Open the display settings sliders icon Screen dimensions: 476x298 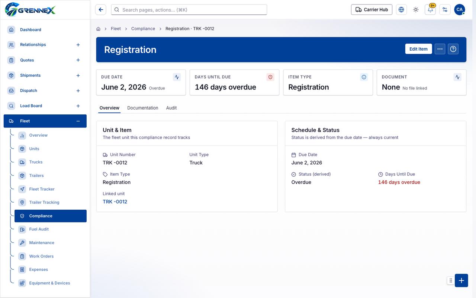tap(445, 10)
